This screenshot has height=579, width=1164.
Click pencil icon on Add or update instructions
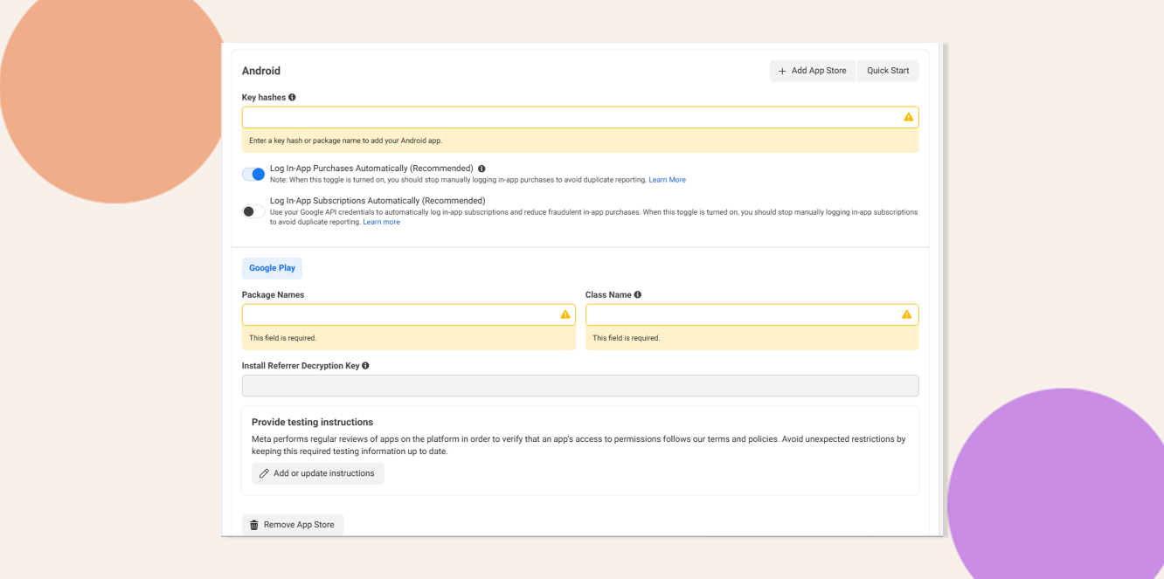pos(264,473)
